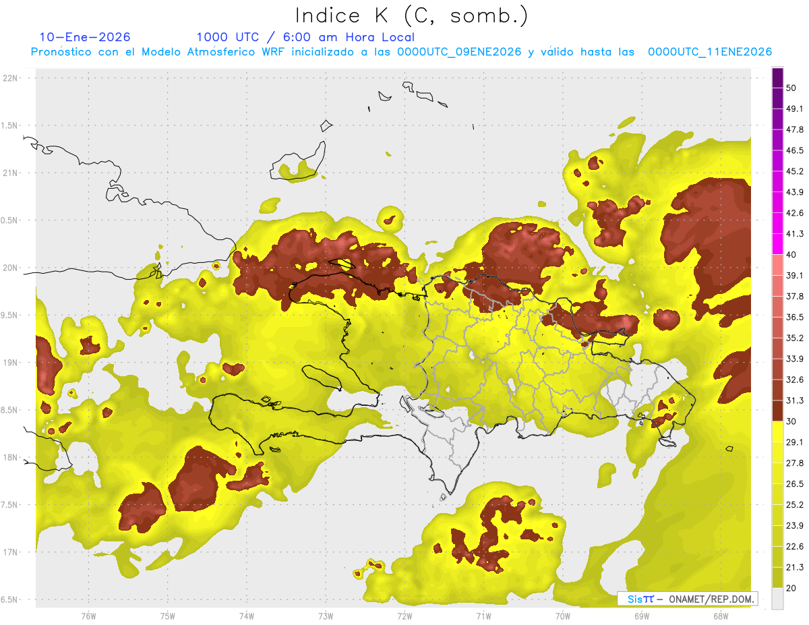The height and width of the screenshot is (625, 809).
Task: Click the "SisTT – ONAMET/REP.DOM." credit label
Action: coord(688,599)
